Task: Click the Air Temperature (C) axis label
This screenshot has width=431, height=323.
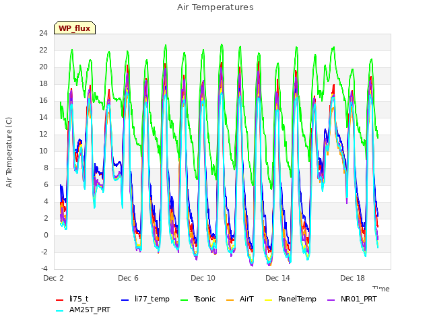Action: [9, 153]
